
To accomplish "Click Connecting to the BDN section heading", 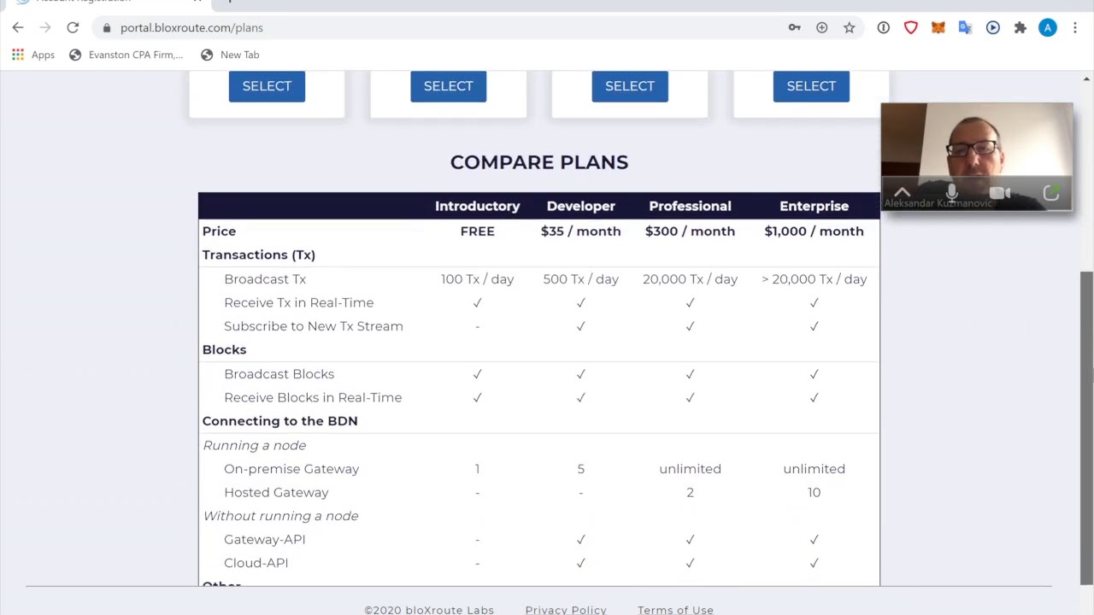I will coord(279,421).
